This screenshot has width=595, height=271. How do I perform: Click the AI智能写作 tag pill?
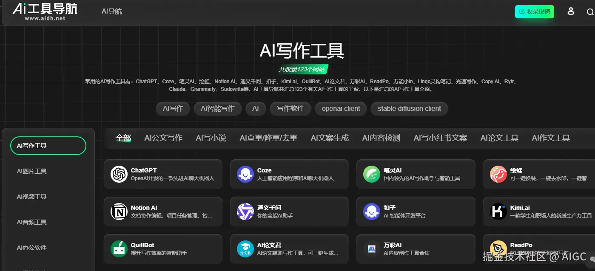pos(218,108)
